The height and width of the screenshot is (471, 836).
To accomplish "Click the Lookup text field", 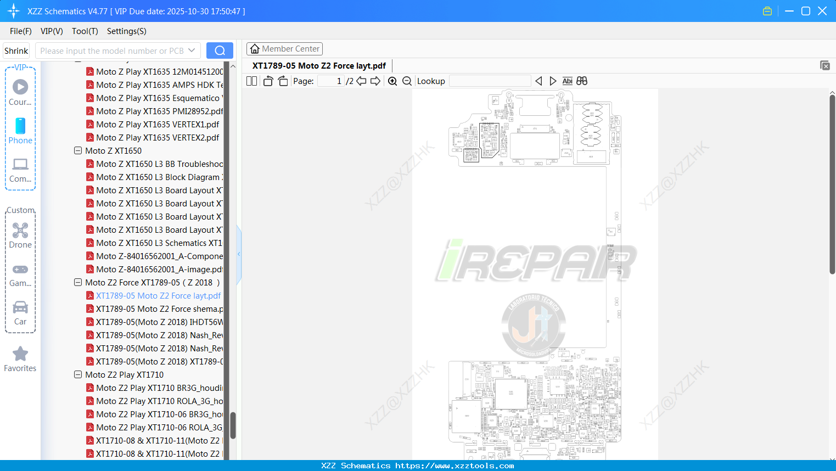I will tap(490, 81).
